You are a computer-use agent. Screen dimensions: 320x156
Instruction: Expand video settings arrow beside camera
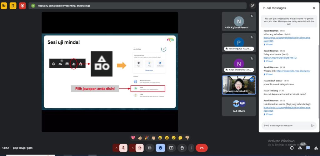click(132, 148)
